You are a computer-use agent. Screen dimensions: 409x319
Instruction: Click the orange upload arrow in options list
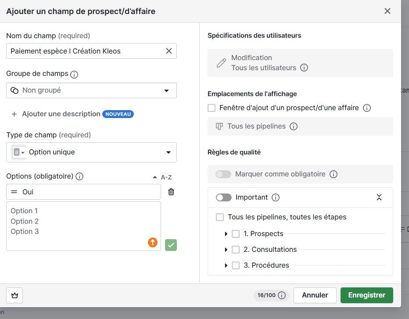(152, 242)
